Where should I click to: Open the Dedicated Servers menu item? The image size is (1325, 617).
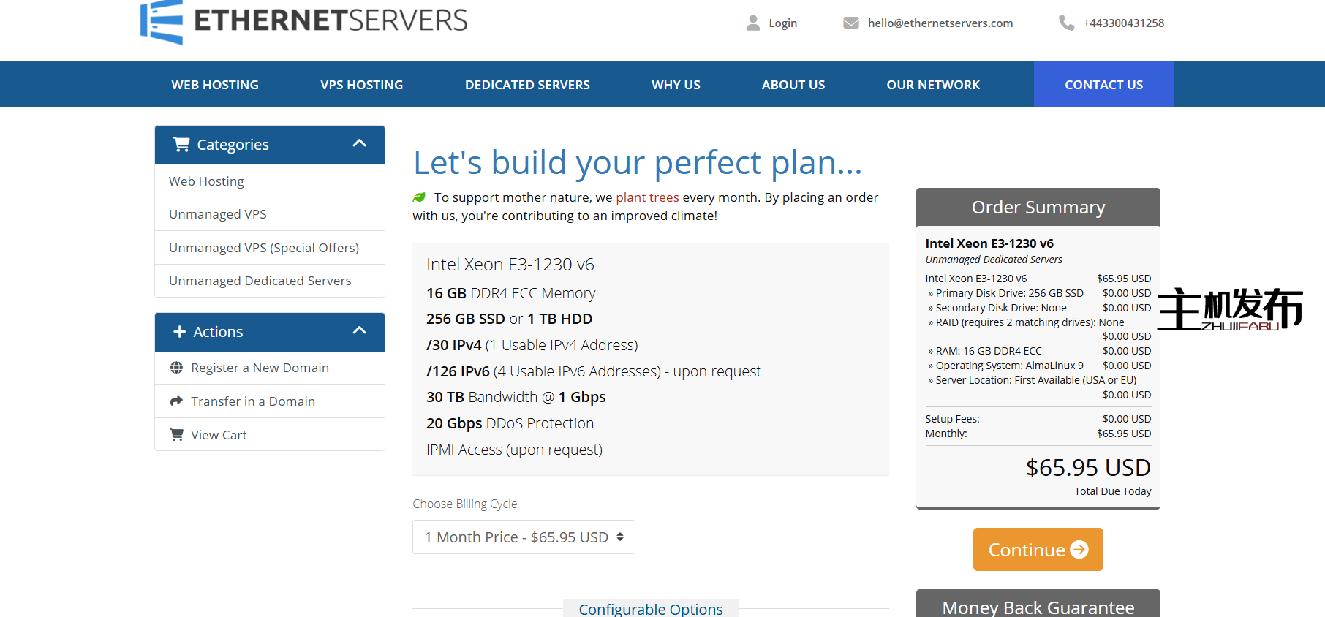[x=527, y=85]
